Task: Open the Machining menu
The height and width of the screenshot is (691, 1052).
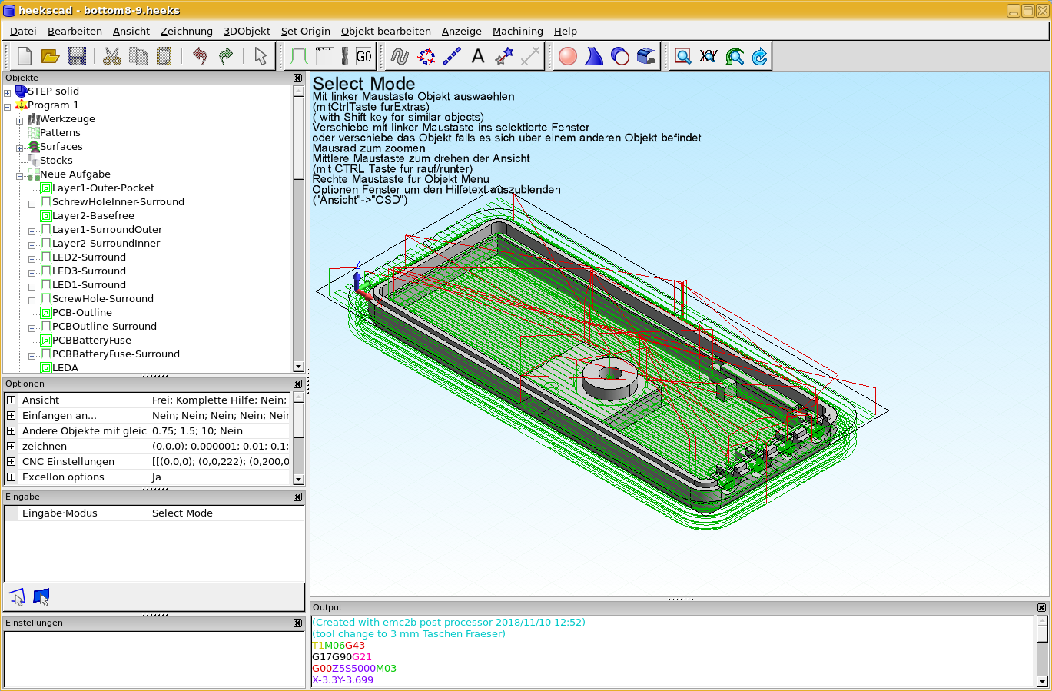Action: (x=517, y=32)
